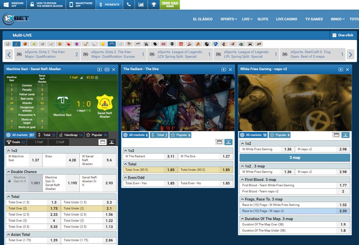Viewport: 359px width, 245px height.
Task: Collapse the Asian Total market section
Action: (61, 235)
